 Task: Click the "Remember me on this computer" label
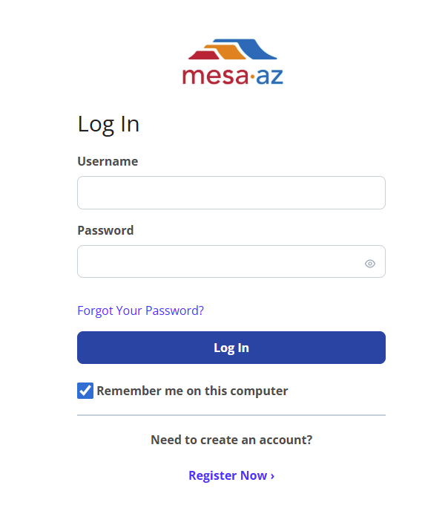[192, 391]
